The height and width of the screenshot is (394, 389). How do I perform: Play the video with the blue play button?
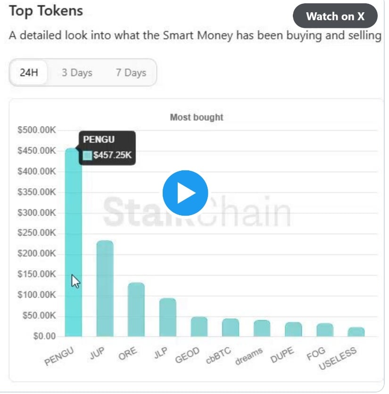click(185, 193)
